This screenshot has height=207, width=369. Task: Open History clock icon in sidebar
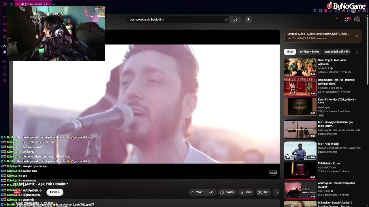5,68
